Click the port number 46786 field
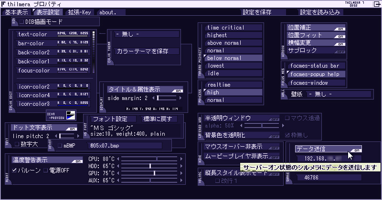 pyautogui.click(x=329, y=178)
